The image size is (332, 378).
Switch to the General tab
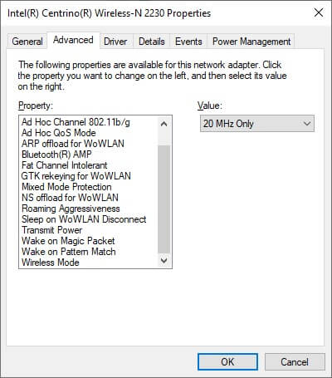[27, 42]
